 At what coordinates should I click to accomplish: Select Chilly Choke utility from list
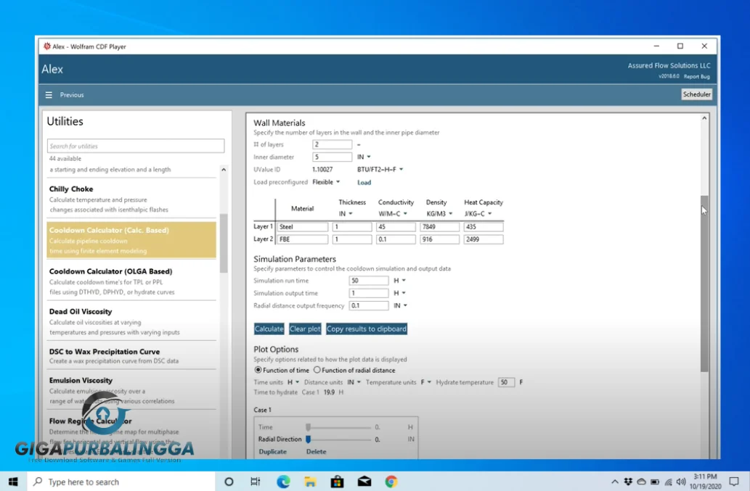[x=71, y=189]
